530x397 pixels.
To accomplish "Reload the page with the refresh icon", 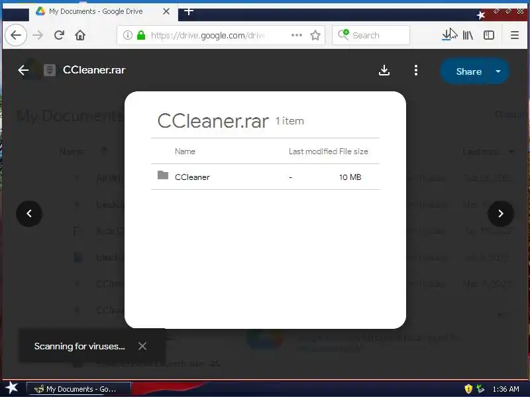I will (x=59, y=35).
